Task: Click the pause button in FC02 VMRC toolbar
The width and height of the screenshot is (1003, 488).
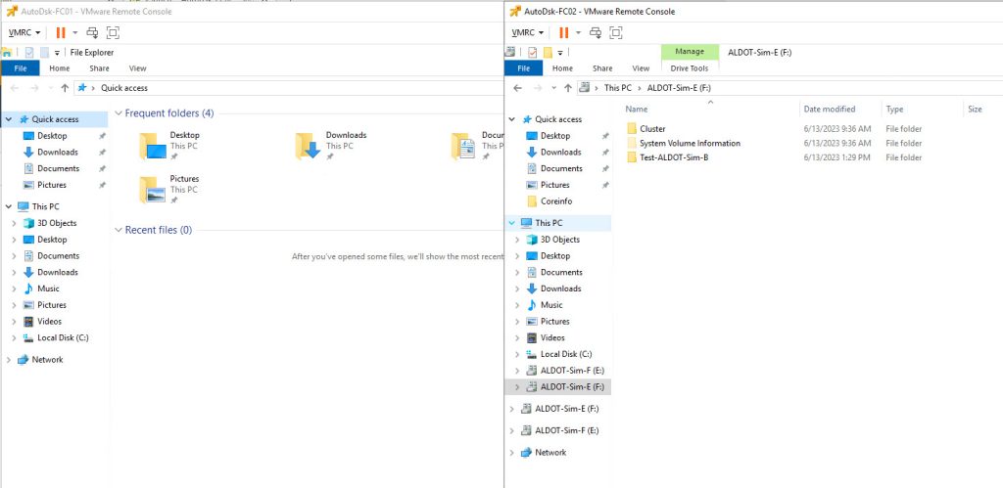Action: (x=563, y=32)
